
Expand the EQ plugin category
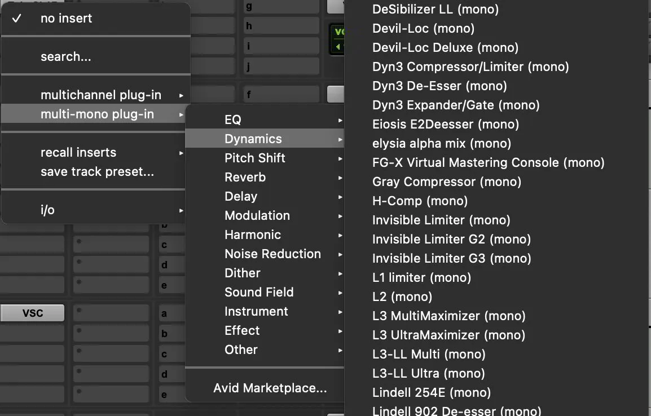click(232, 120)
